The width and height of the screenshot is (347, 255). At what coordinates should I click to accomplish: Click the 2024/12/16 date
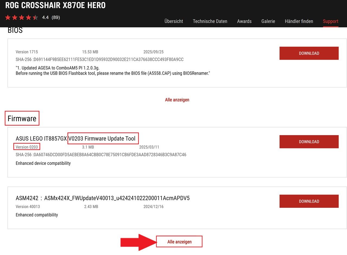coord(153,206)
